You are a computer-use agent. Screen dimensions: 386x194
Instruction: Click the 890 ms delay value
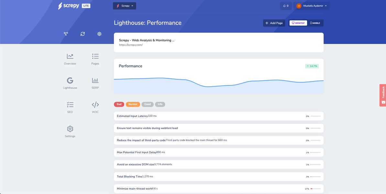coord(160,152)
